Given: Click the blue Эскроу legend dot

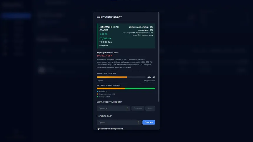Looking at the screenshot, I should click(x=97, y=91).
